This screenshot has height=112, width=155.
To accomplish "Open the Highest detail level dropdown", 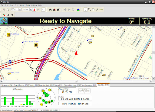I will point(31,9).
